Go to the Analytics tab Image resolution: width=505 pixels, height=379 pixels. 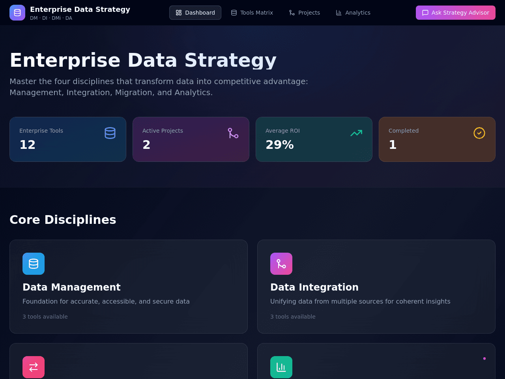(x=353, y=13)
